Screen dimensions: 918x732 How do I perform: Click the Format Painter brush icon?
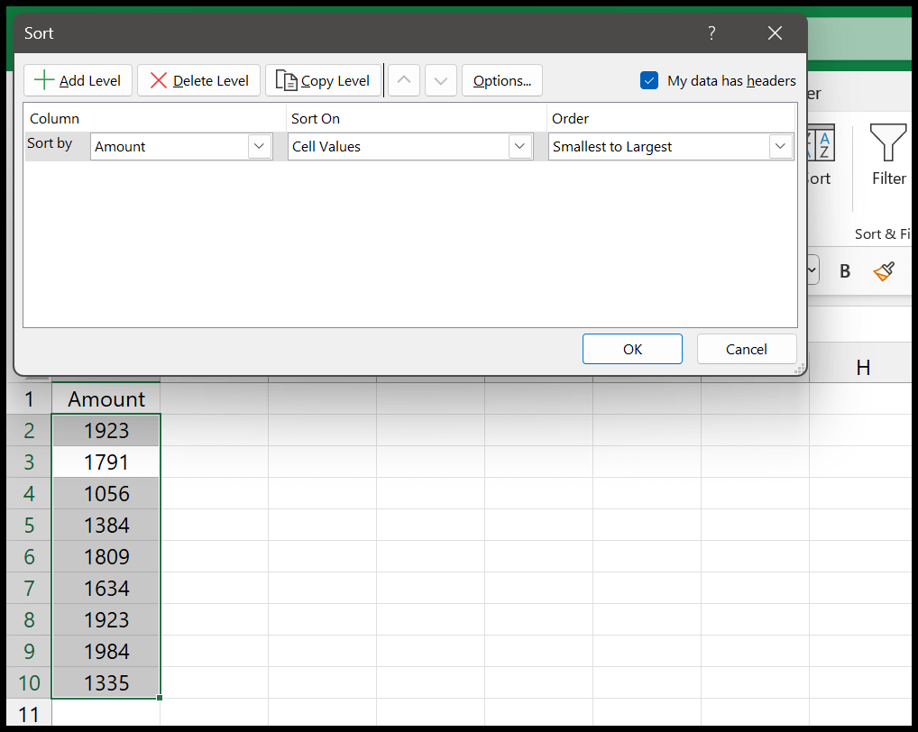(x=884, y=270)
